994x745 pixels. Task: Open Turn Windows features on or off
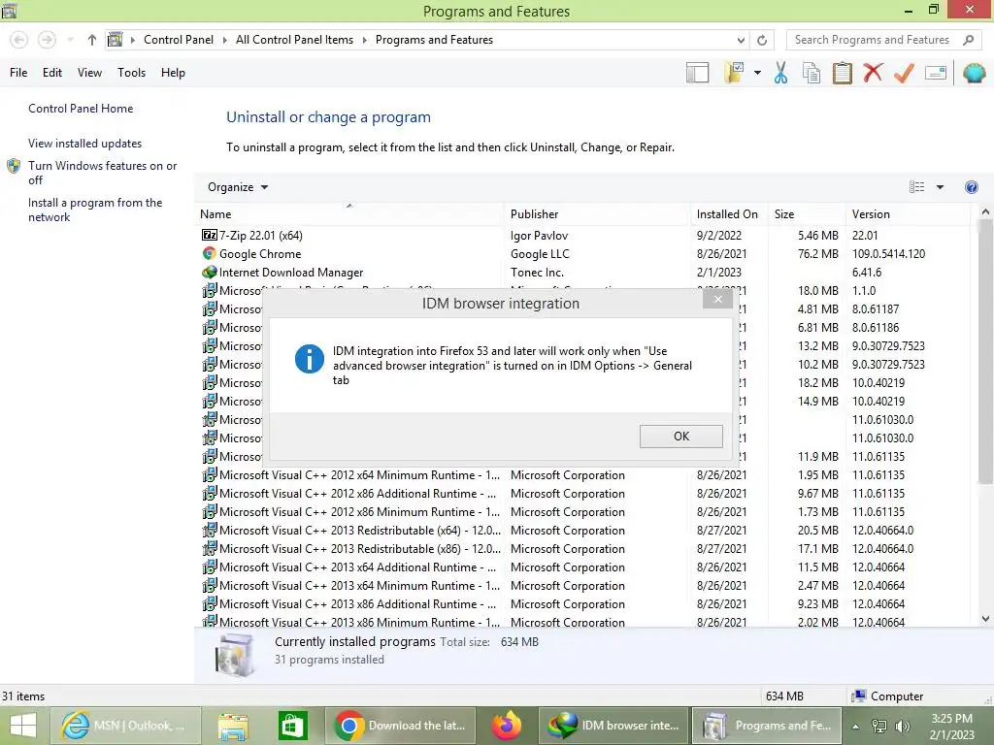(102, 173)
